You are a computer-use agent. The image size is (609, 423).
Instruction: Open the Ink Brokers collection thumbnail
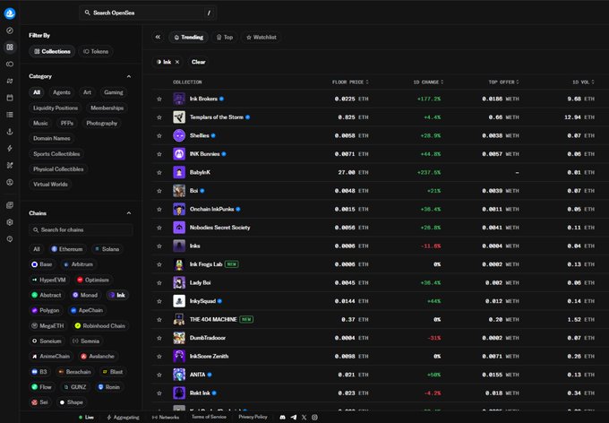click(x=179, y=99)
